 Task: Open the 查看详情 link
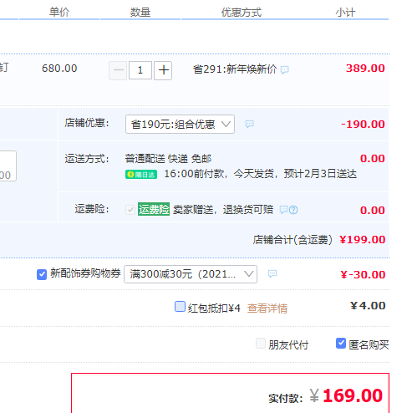[x=267, y=308]
